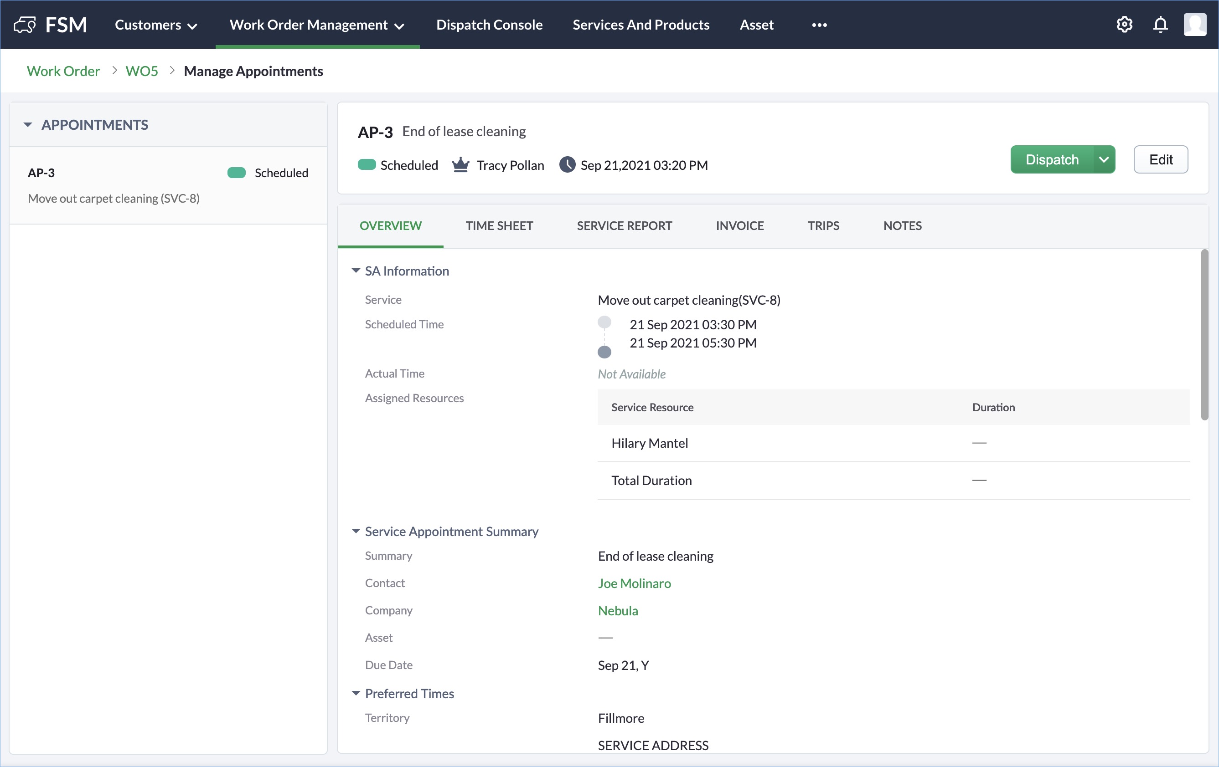Open the three-dots more modules menu

coord(819,25)
